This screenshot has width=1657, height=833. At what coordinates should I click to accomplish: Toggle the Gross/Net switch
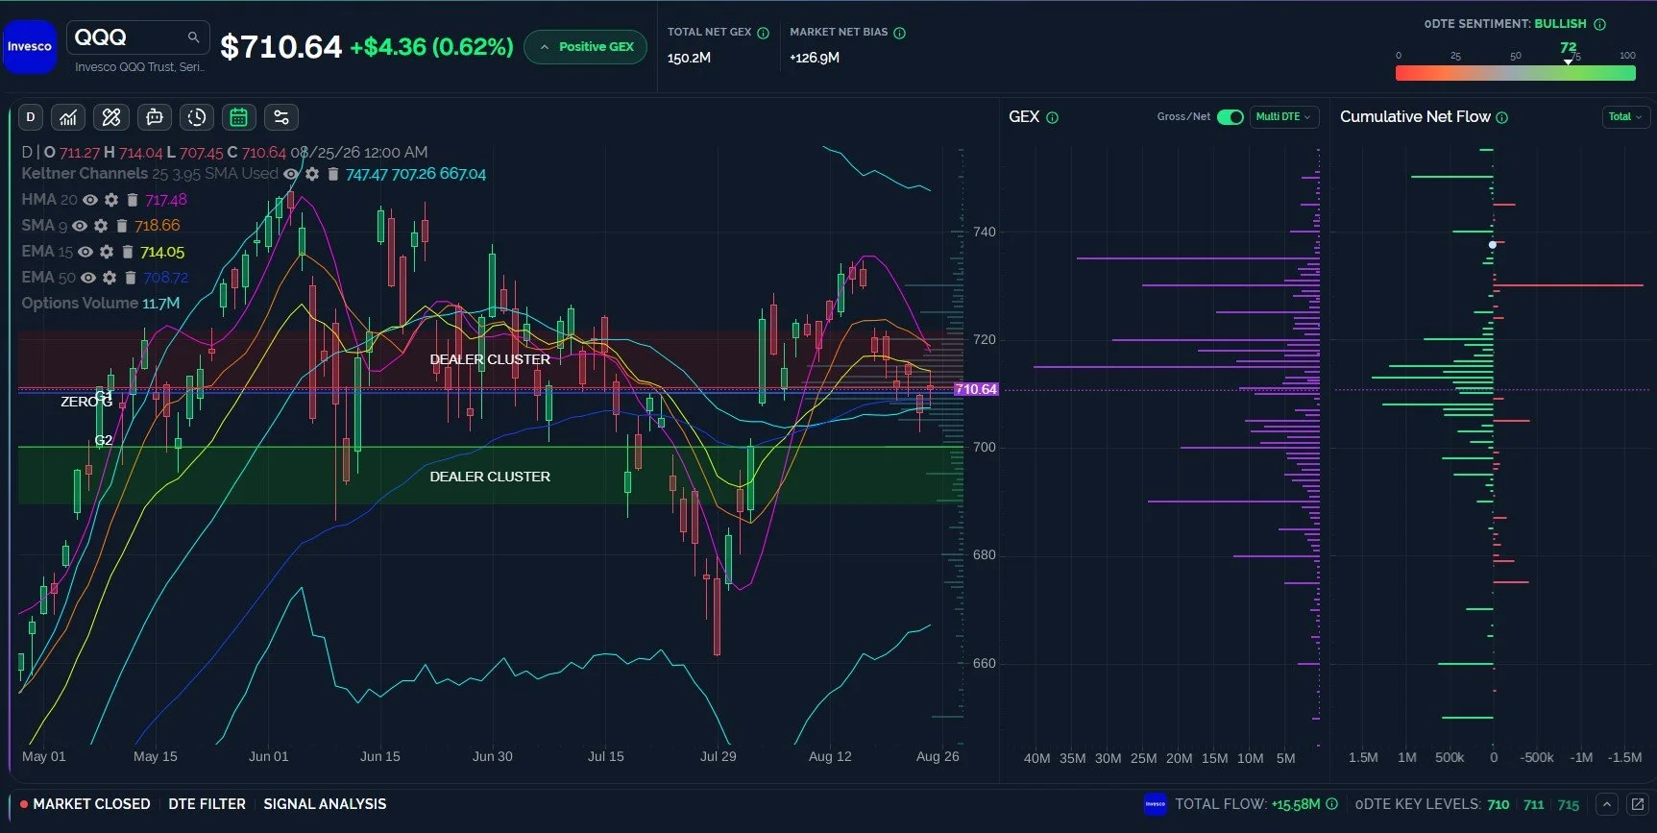(1231, 117)
